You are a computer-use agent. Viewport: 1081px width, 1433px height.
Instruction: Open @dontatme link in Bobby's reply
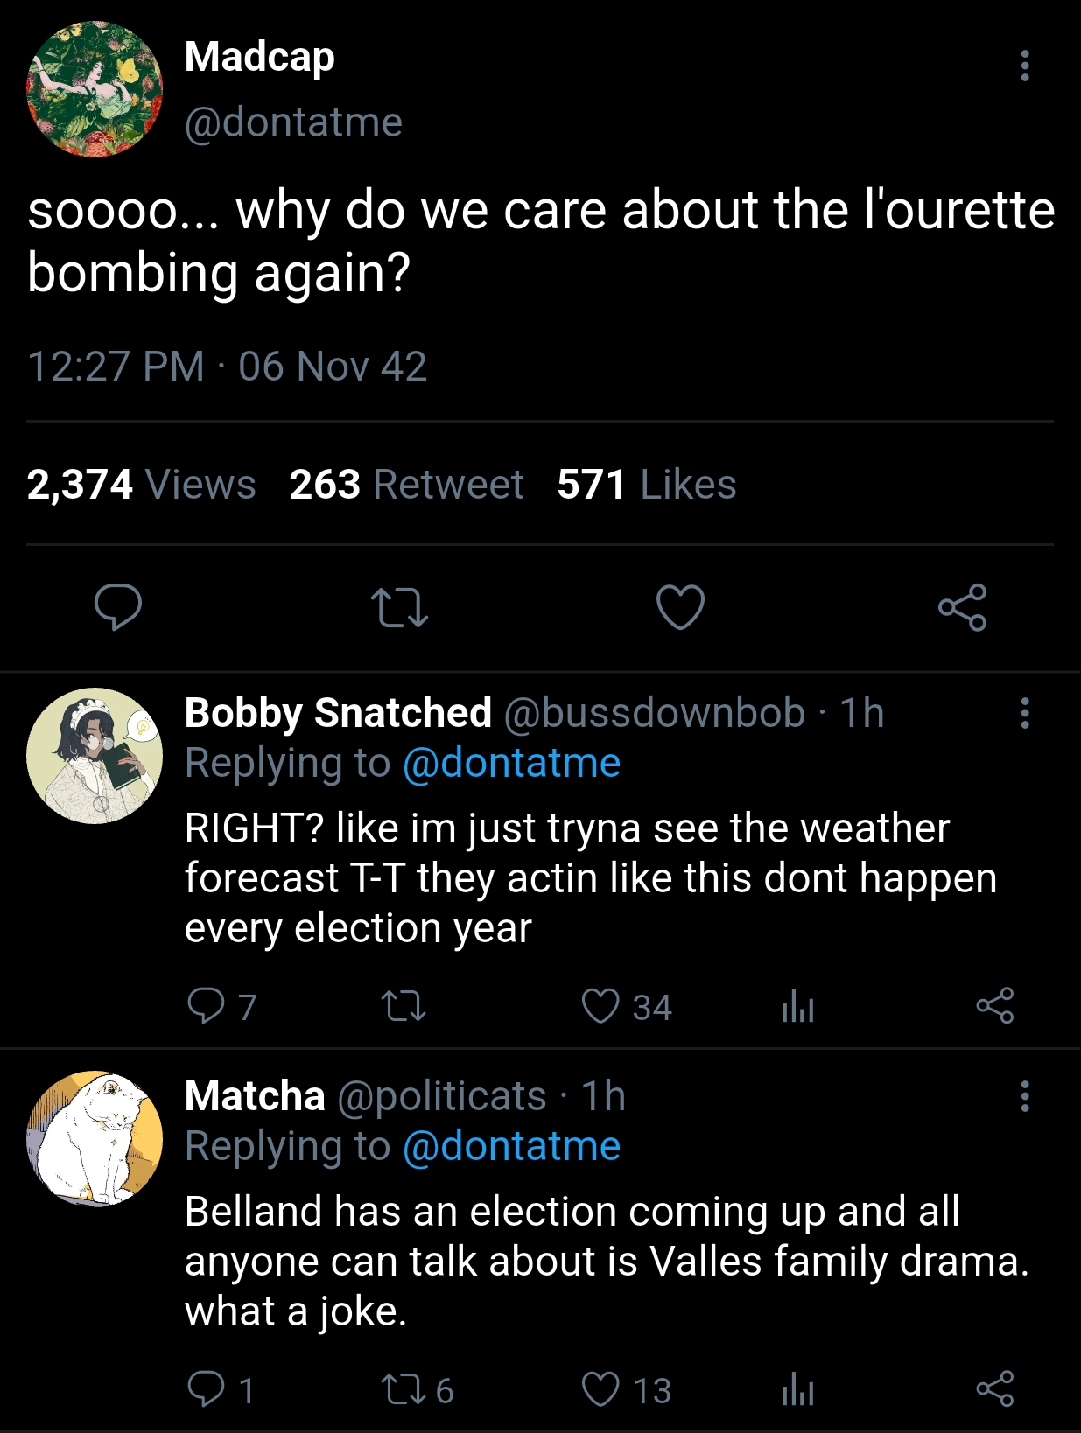(x=511, y=763)
